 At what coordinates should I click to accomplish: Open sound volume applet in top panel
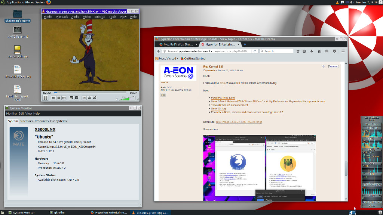352,3
